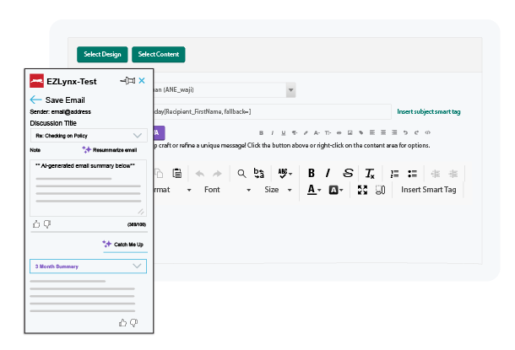This screenshot has height=350, width=515.
Task: Click the purple AI assistant button
Action: pyautogui.click(x=159, y=133)
